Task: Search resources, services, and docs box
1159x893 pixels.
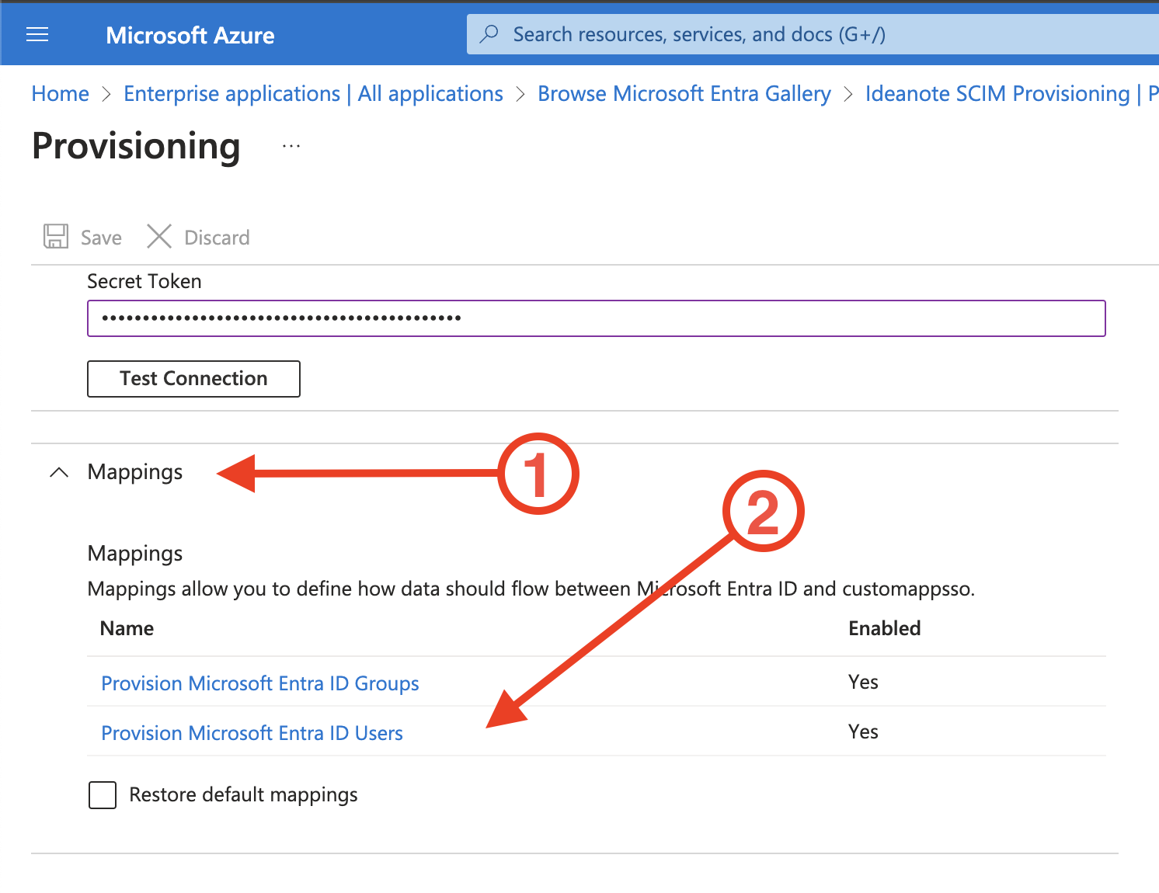Action: [x=813, y=34]
